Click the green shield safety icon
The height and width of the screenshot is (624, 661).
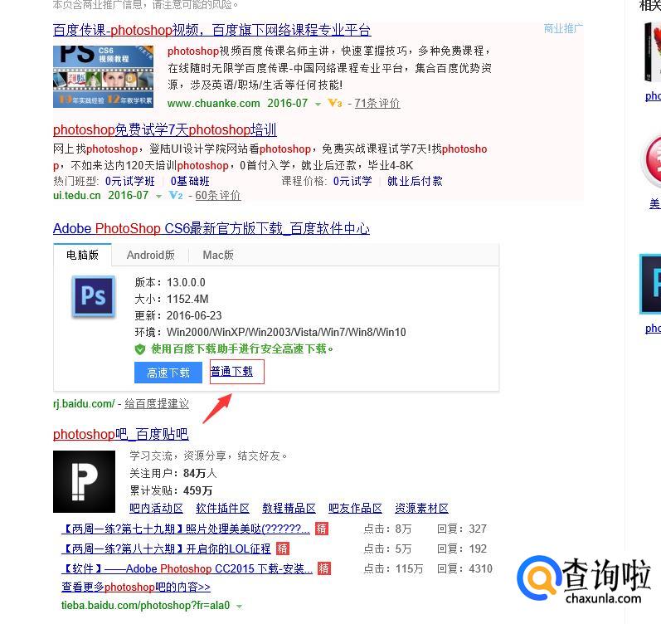140,349
